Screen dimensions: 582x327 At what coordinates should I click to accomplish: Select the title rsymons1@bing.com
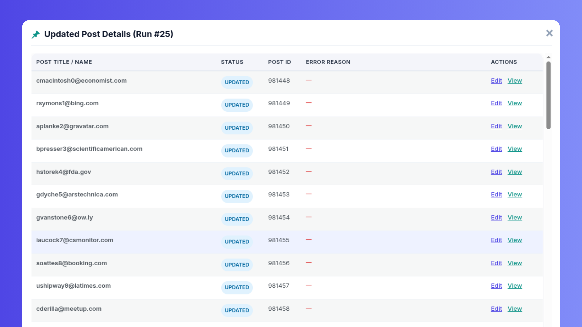[x=67, y=103]
